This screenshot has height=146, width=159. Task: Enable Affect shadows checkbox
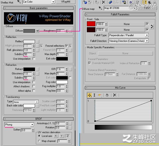pos(34,86)
